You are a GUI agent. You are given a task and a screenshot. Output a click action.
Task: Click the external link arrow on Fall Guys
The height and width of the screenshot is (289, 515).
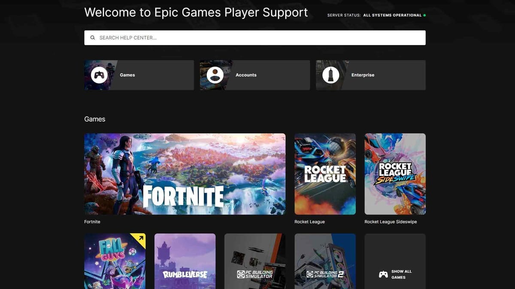coord(141,238)
